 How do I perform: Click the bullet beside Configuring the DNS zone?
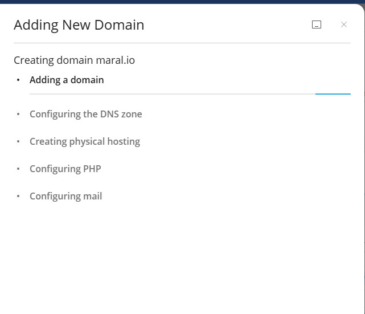tap(18, 115)
